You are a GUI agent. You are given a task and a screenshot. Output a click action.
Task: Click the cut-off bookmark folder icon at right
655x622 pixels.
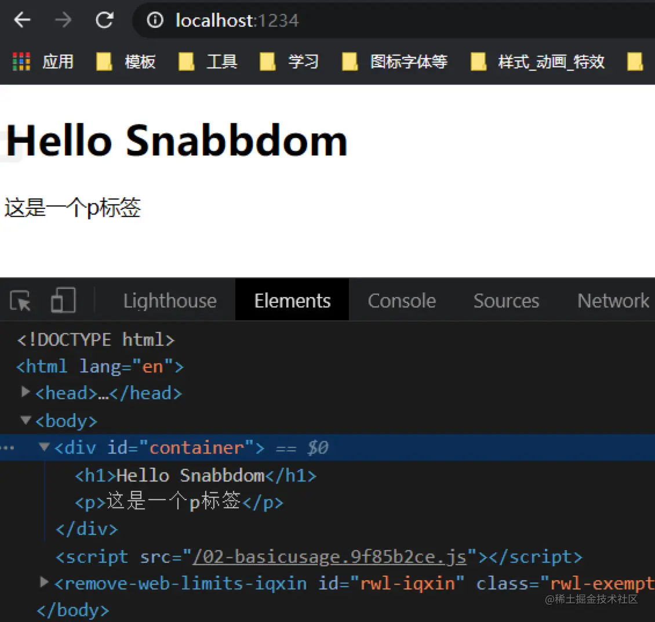(x=635, y=62)
